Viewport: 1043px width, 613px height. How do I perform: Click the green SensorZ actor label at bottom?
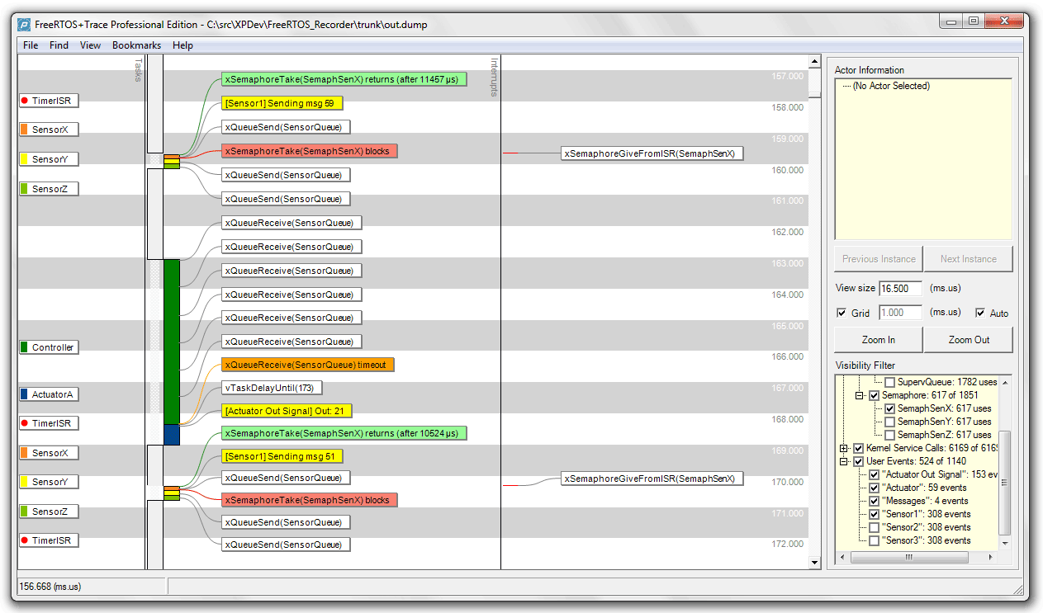(49, 512)
